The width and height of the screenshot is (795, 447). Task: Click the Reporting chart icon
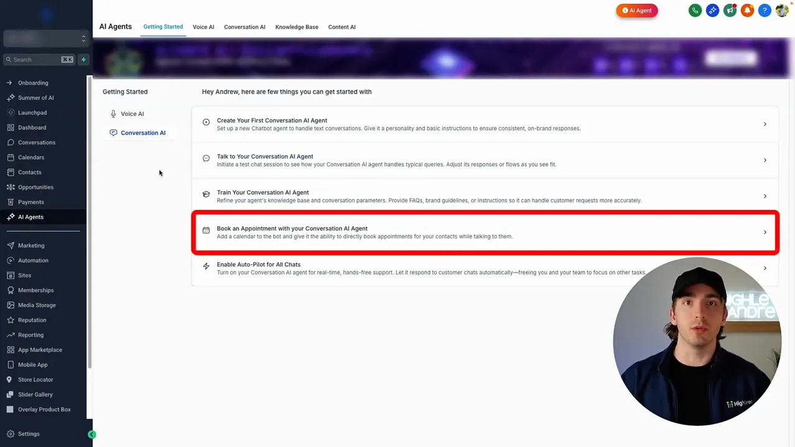click(x=11, y=335)
